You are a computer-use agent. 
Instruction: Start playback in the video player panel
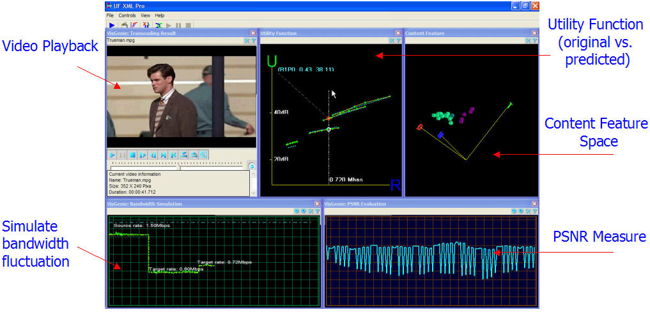(112, 155)
